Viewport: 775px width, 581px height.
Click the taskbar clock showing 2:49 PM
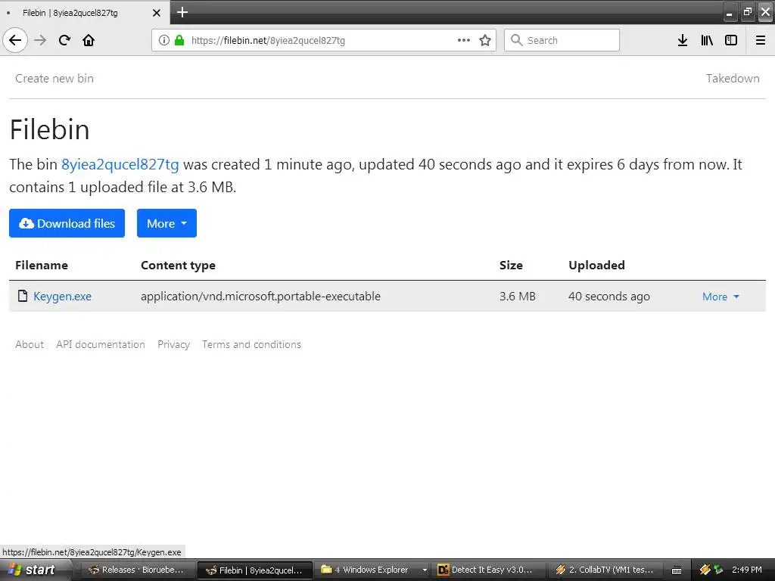coord(747,570)
